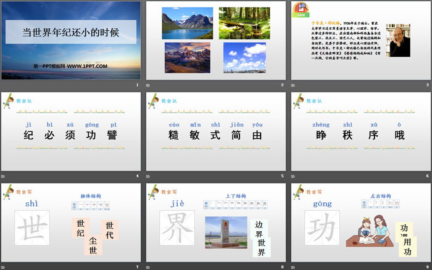Screen dimensions: 432x270
Task: Select slide 8 with character 界
Action: pyautogui.click(x=215, y=222)
